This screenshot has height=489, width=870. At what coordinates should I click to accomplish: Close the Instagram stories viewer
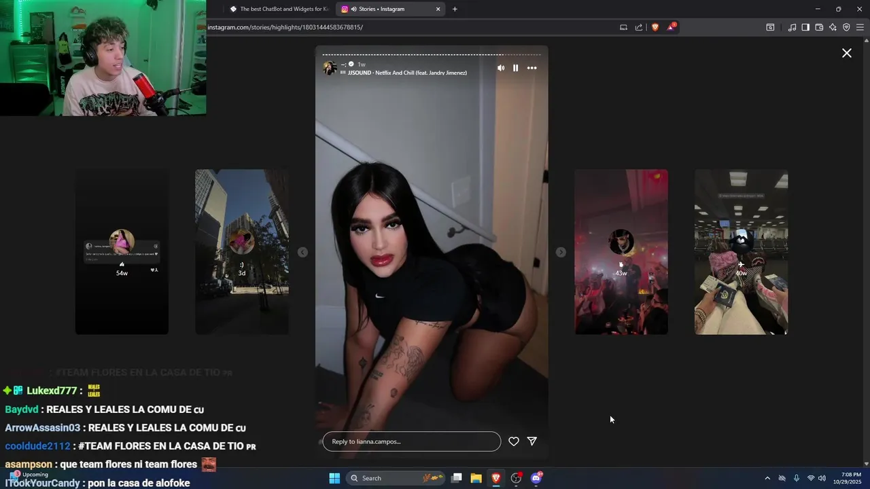(x=847, y=53)
